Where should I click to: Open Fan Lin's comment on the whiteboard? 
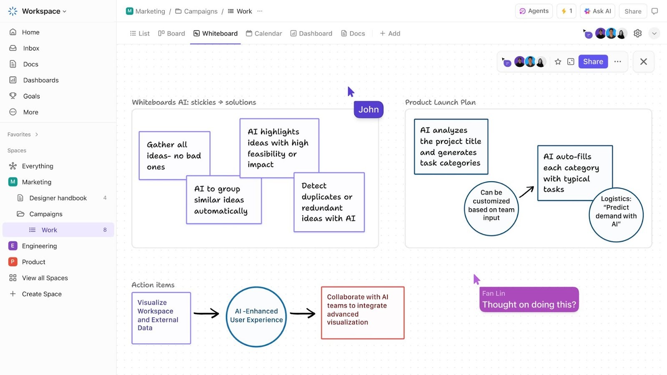tap(528, 299)
